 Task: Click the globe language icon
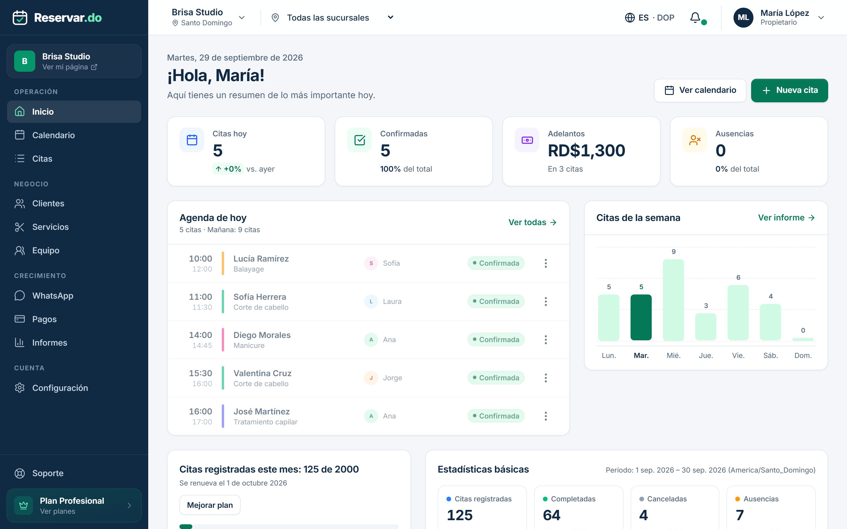pos(630,18)
